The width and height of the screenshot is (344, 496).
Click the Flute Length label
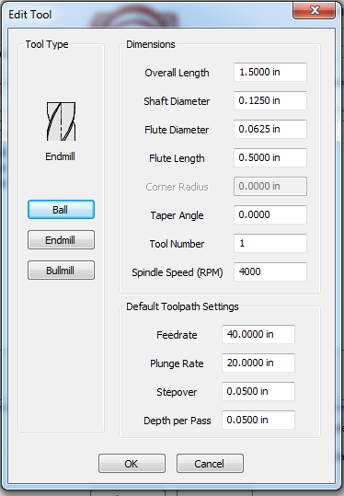pyautogui.click(x=177, y=158)
